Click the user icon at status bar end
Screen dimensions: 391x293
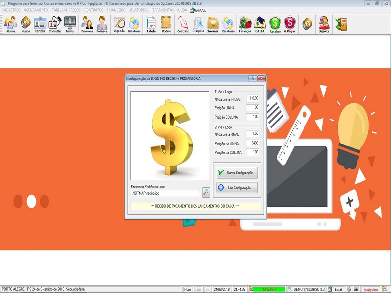(x=385, y=289)
